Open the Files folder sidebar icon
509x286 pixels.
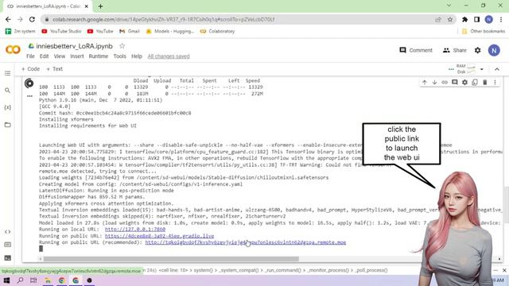point(7,125)
